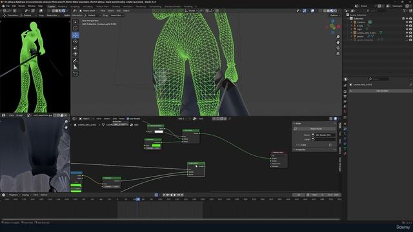Image resolution: width=413 pixels, height=232 pixels.
Task: Click the Reset Node button
Action: 316,129
